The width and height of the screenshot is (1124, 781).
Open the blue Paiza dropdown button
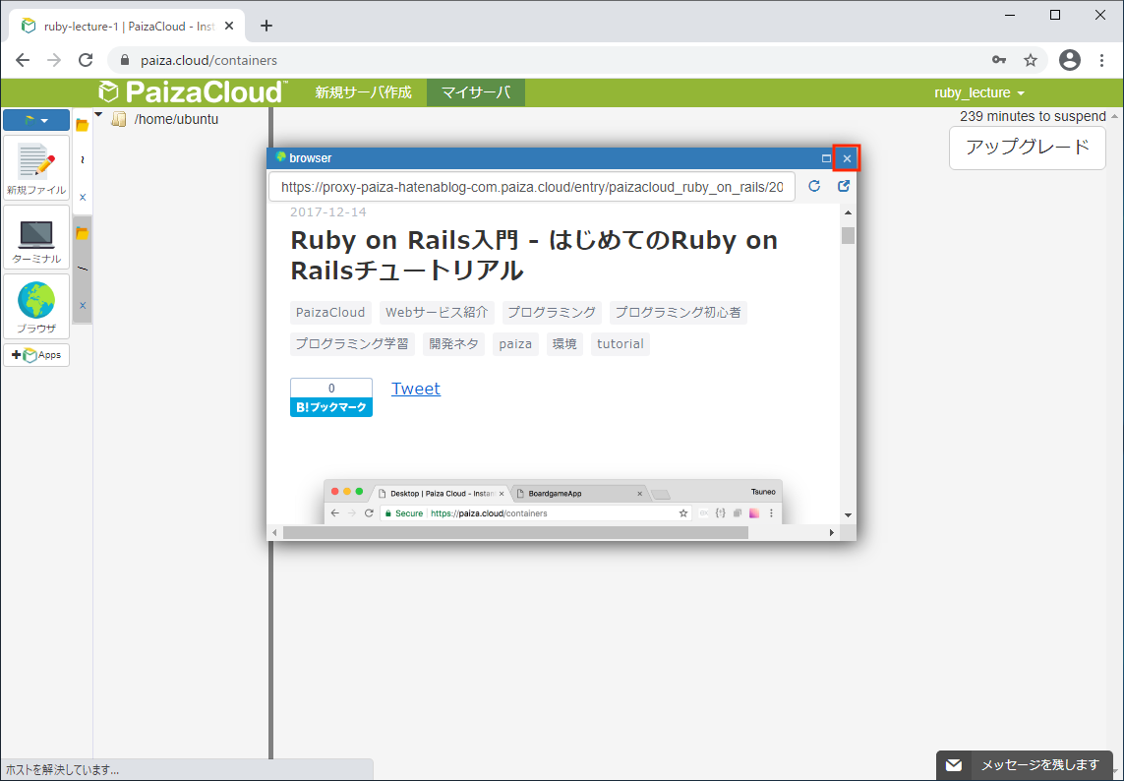point(36,120)
